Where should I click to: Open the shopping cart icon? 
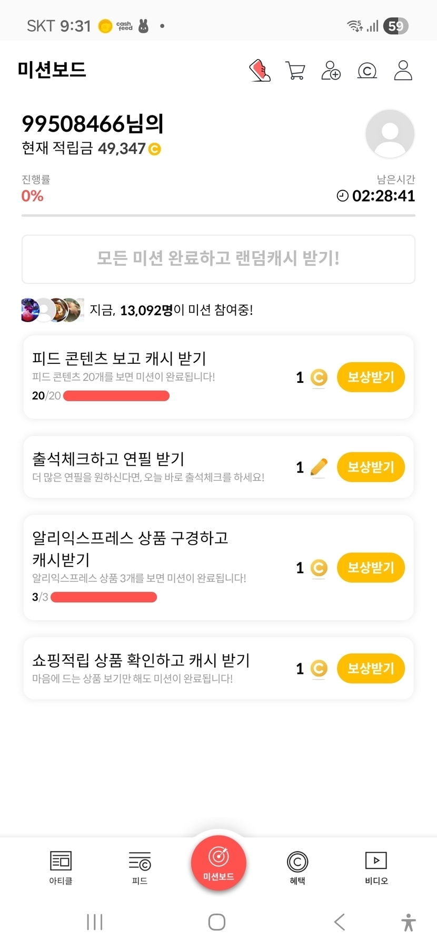tap(295, 70)
